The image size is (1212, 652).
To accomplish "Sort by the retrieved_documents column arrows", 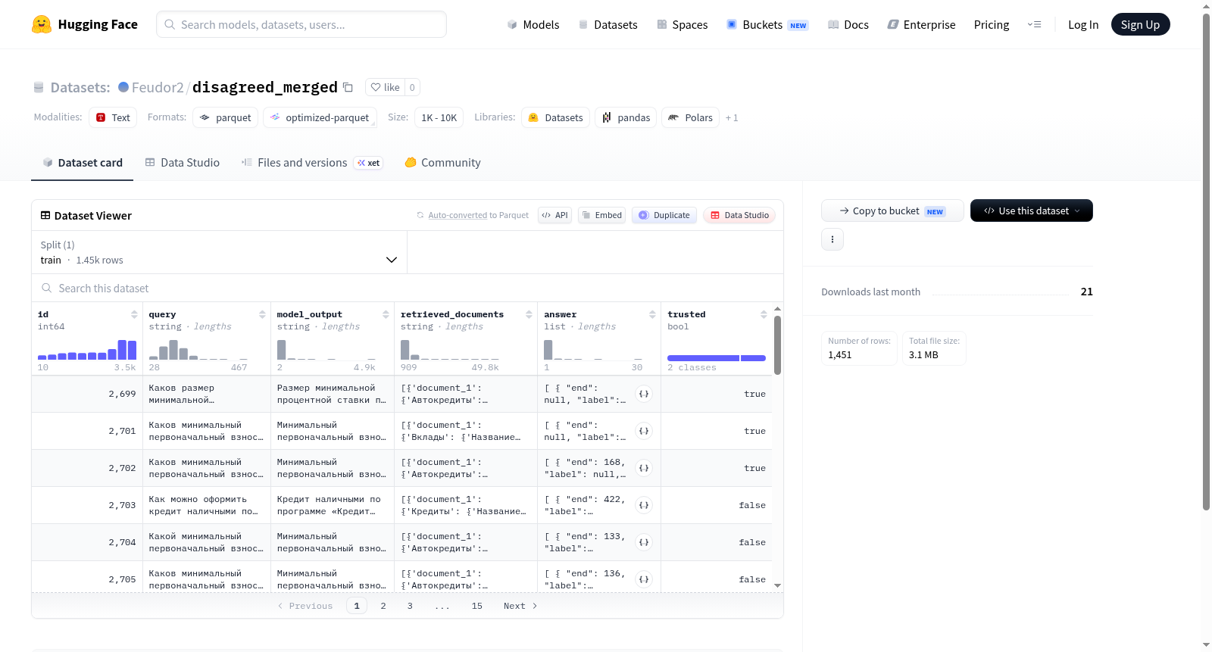I will (x=529, y=314).
